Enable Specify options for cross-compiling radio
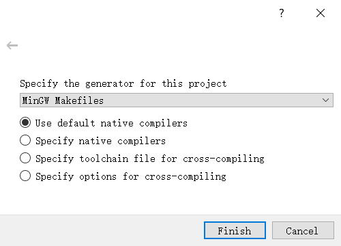341x246 pixels. (x=25, y=176)
